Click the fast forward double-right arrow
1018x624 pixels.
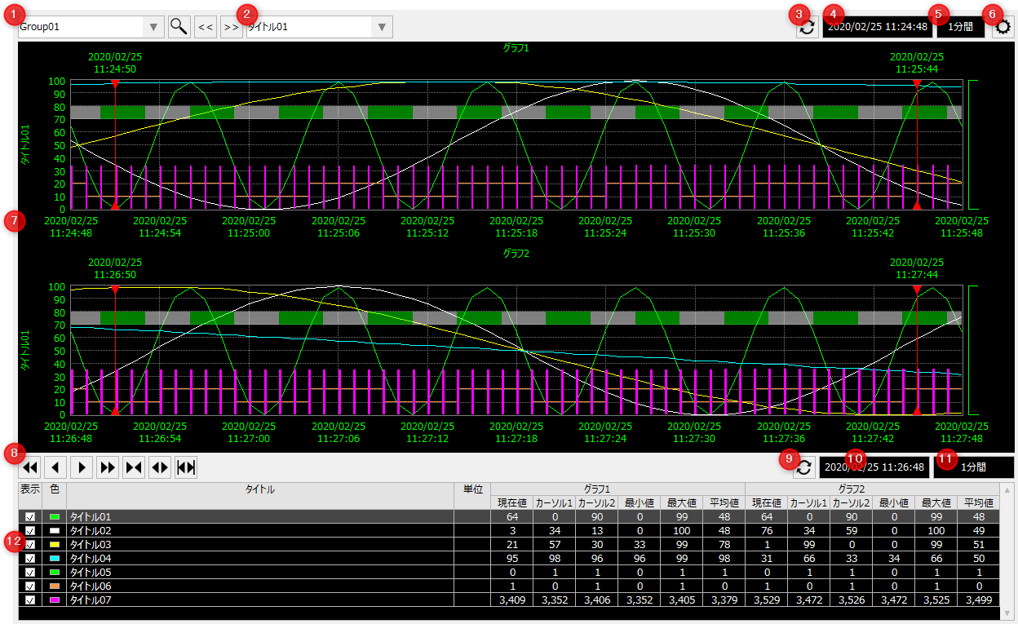click(108, 467)
